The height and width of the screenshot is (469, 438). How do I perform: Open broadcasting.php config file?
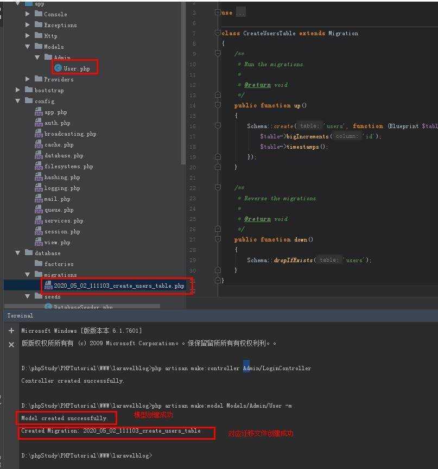click(70, 134)
